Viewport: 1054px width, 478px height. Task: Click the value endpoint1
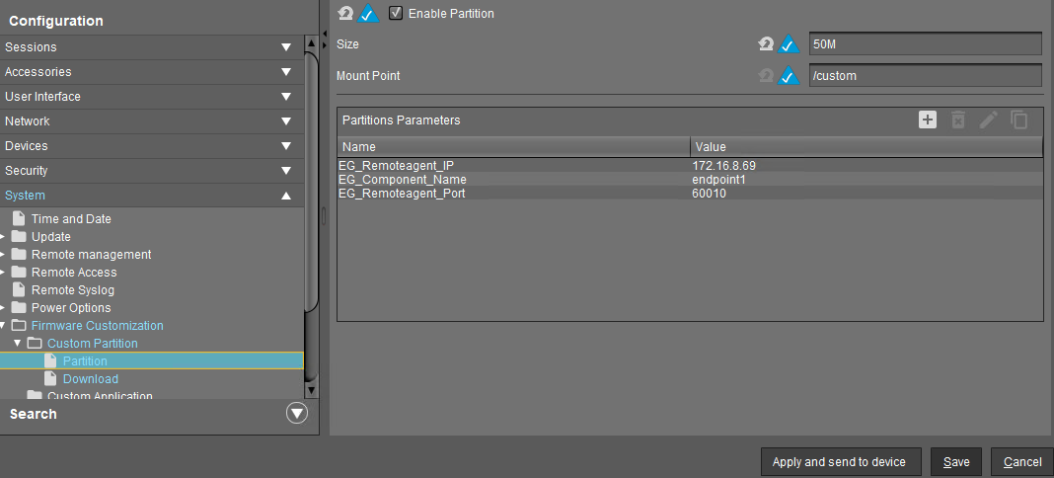click(x=718, y=180)
